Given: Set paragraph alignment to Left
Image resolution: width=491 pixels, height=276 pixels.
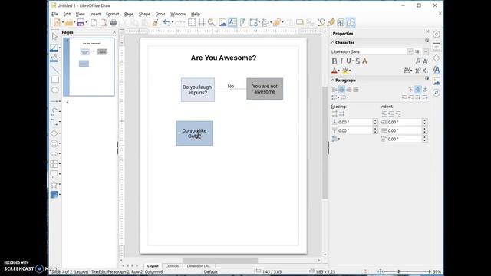Looking at the screenshot, I should tap(334, 90).
